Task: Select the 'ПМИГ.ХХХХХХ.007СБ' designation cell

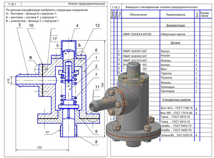Action: [x=137, y=34]
